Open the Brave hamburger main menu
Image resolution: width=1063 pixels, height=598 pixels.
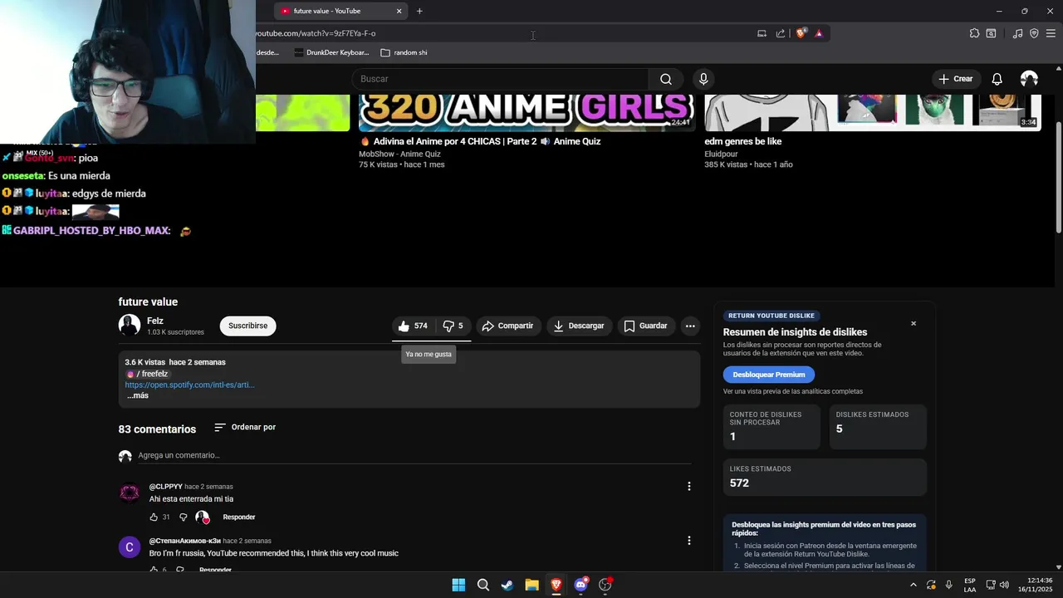pos(1051,33)
